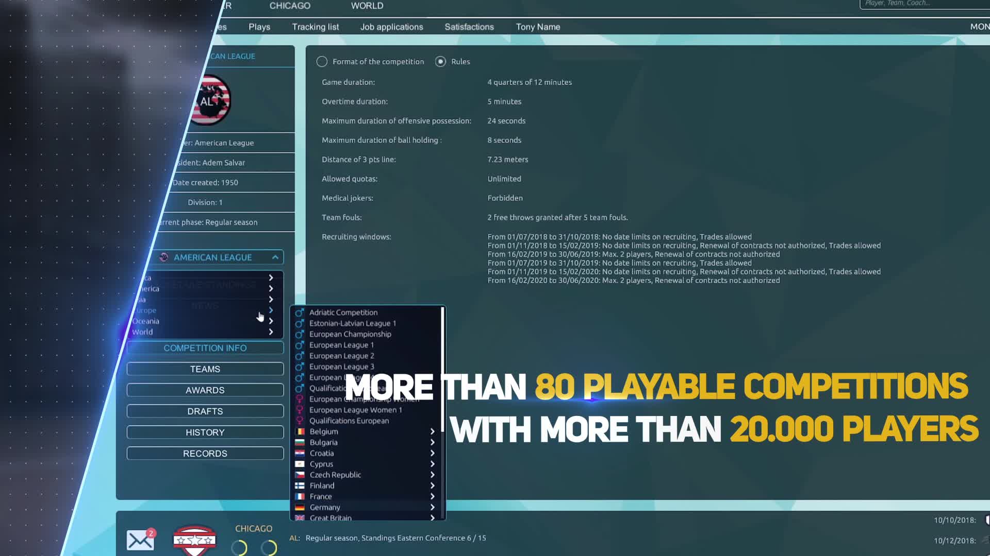
Task: Click the Finland flag icon
Action: point(300,485)
